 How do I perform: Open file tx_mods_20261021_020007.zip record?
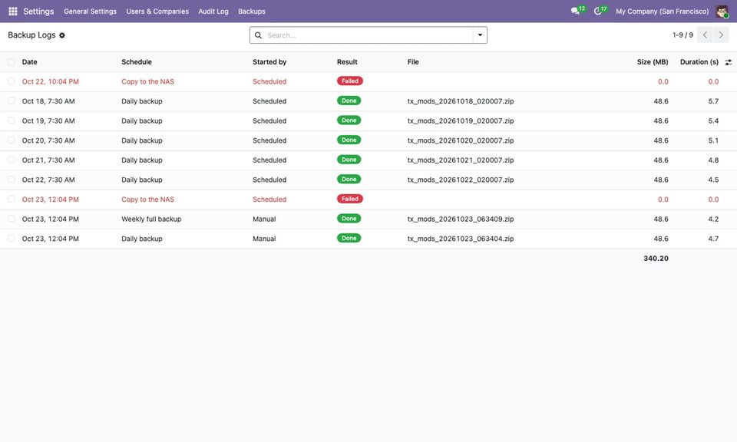pyautogui.click(x=461, y=160)
